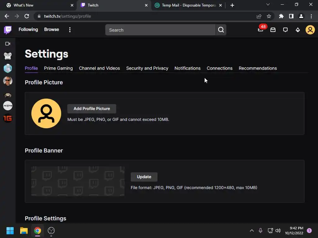Image resolution: width=318 pixels, height=238 pixels.
Task: Open the Windows Start menu
Action: pos(10,231)
